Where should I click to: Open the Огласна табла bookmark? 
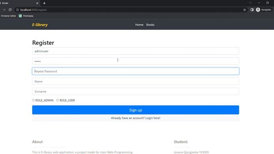[8, 16]
